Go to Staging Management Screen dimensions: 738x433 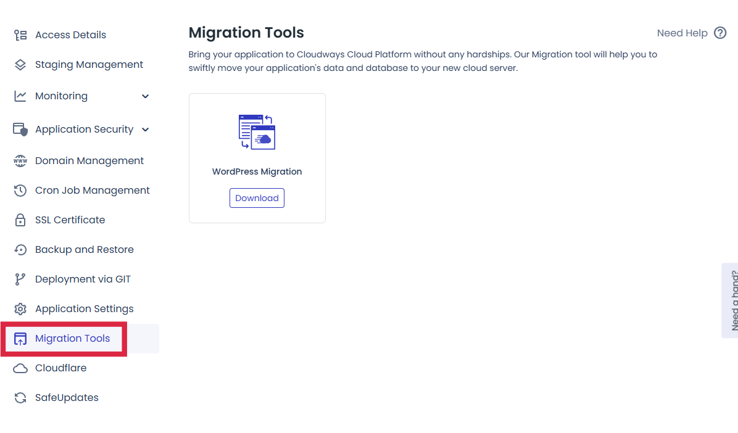89,65
